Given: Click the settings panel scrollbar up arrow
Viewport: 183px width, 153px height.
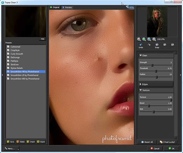Looking at the screenshot, I should coord(176,53).
